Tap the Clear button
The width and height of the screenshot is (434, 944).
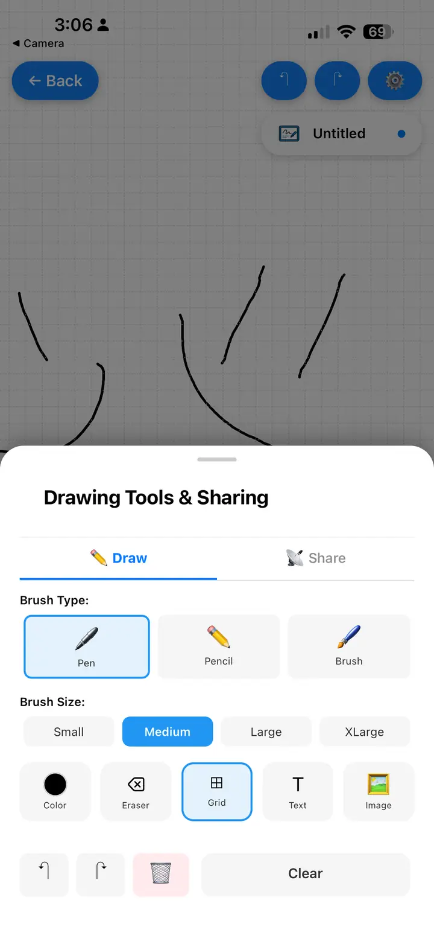pos(306,874)
